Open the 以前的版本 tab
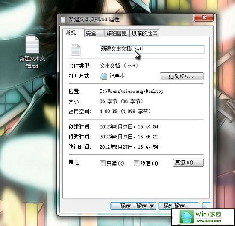The width and height of the screenshot is (235, 226). [x=144, y=34]
